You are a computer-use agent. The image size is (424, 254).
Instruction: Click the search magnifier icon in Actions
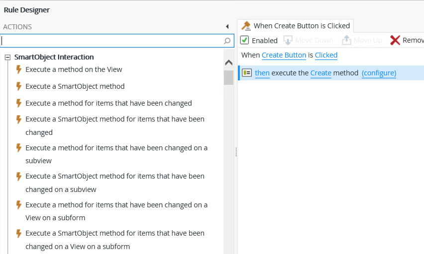click(227, 41)
